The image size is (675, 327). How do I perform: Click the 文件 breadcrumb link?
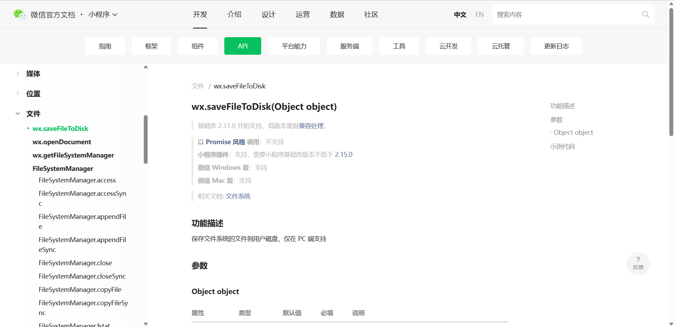(x=198, y=86)
